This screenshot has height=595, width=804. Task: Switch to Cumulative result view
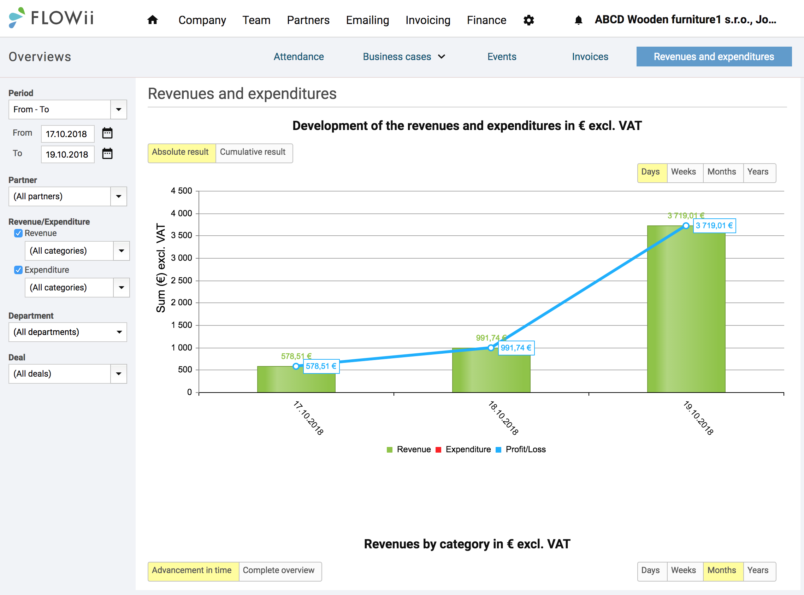click(x=254, y=153)
